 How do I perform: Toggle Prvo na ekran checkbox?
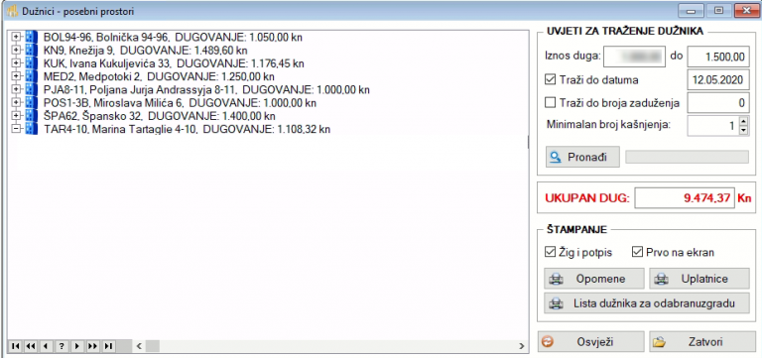click(637, 252)
